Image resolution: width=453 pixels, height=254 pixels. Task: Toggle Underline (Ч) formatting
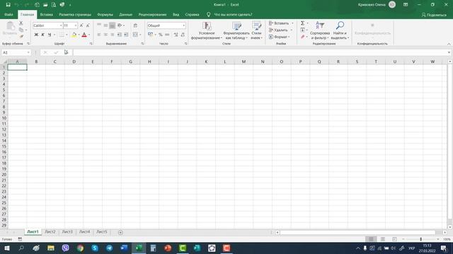(x=50, y=35)
